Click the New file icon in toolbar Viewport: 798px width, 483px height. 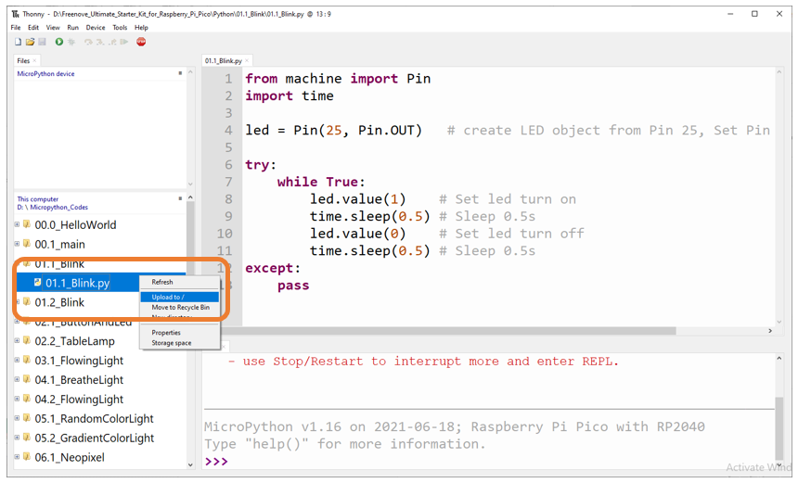(18, 42)
